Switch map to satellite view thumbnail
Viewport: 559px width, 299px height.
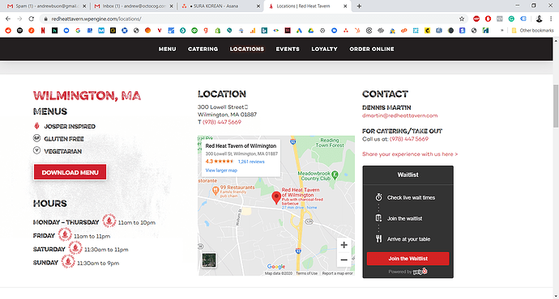[209, 260]
